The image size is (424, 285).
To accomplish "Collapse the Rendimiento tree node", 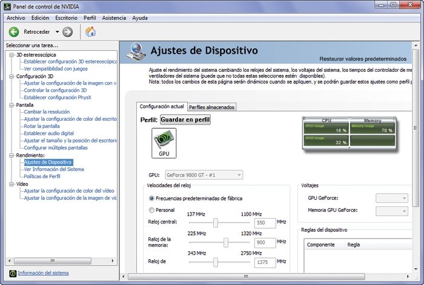I will point(12,155).
